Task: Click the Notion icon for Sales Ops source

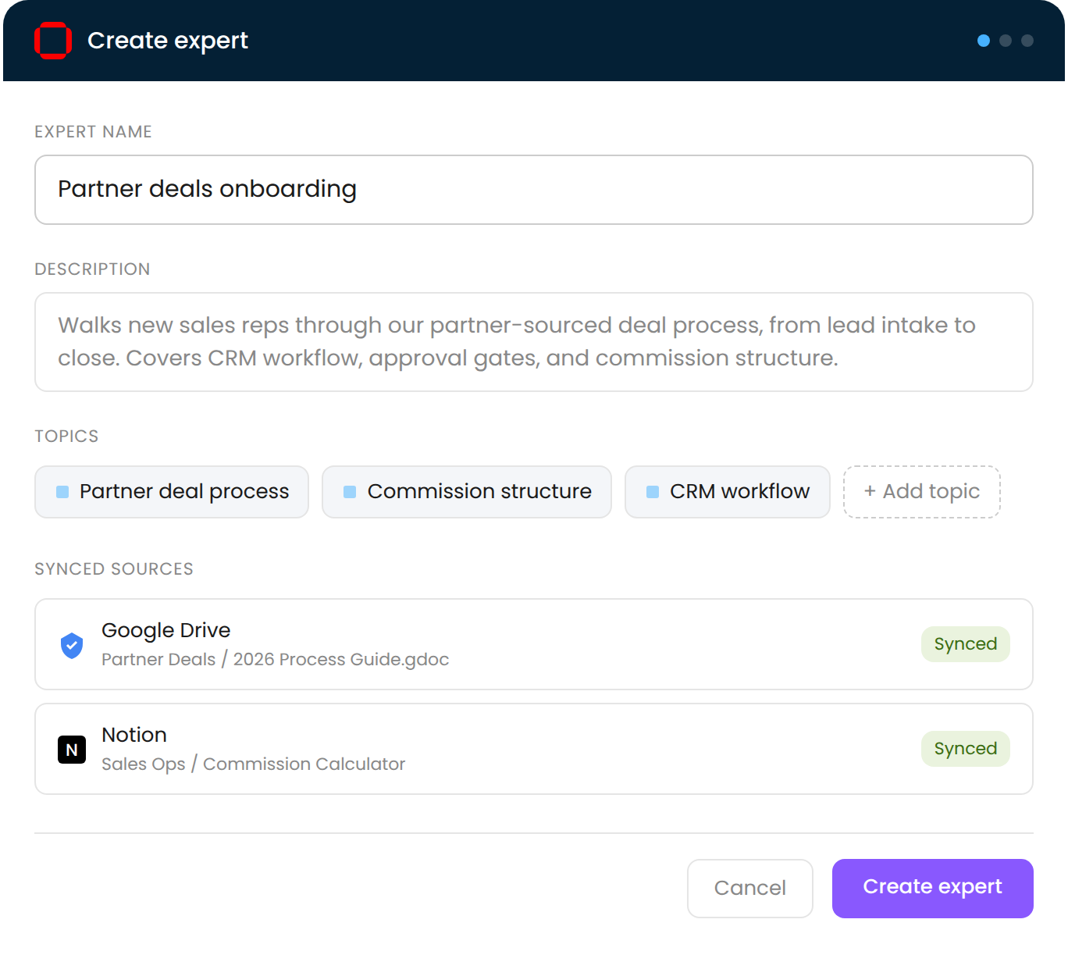Action: click(x=71, y=749)
